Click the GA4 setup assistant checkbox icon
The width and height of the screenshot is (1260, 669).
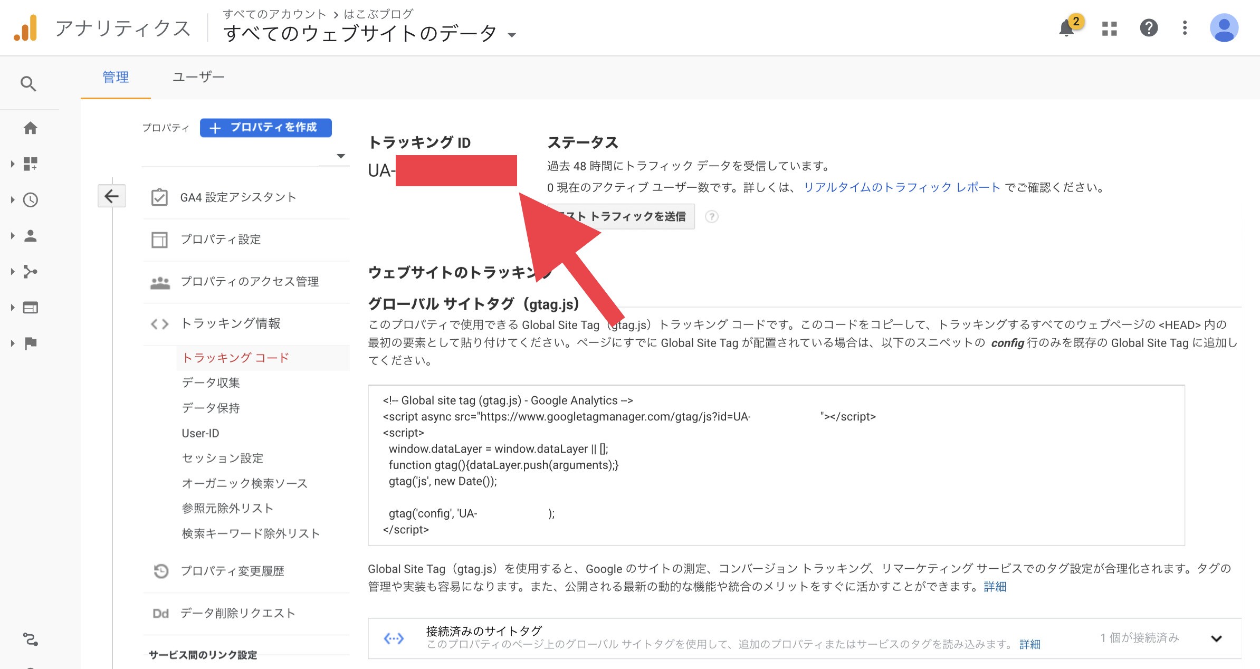pos(159,197)
